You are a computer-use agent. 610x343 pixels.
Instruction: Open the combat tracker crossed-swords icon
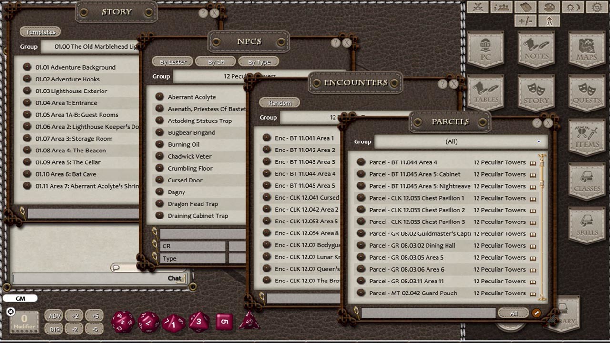[x=477, y=7]
